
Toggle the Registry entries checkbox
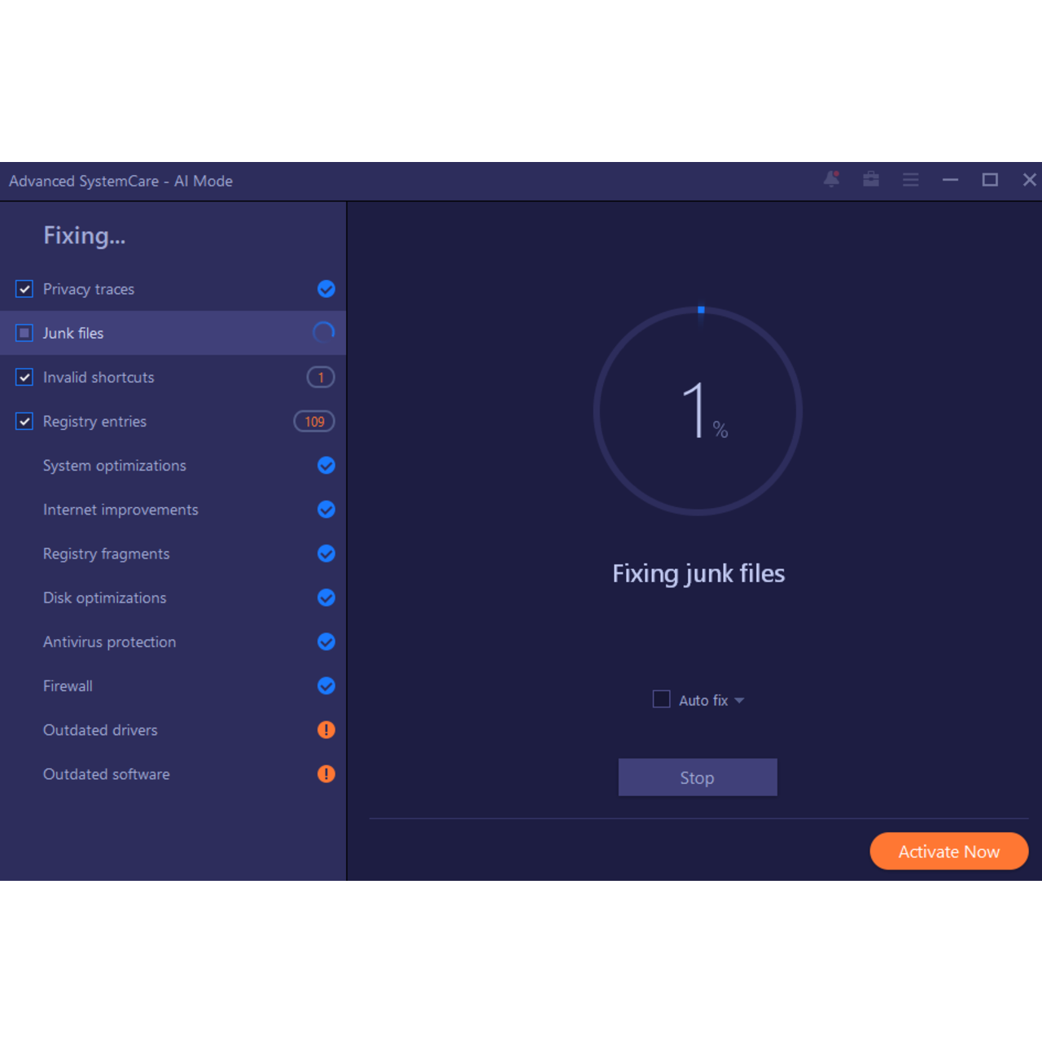(24, 422)
